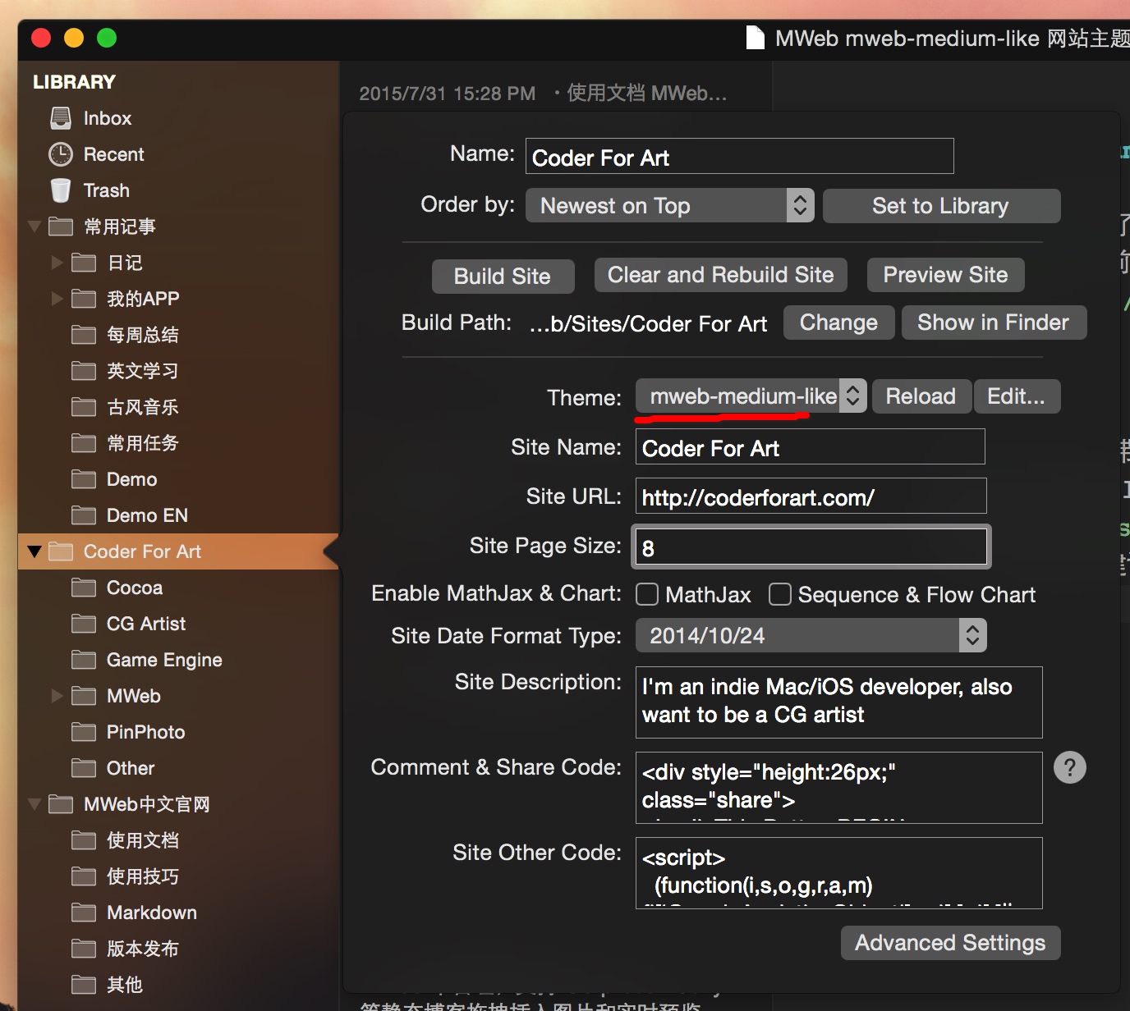The height and width of the screenshot is (1011, 1130).
Task: Enable Sequence & Flow Chart checkbox
Action: click(x=780, y=594)
